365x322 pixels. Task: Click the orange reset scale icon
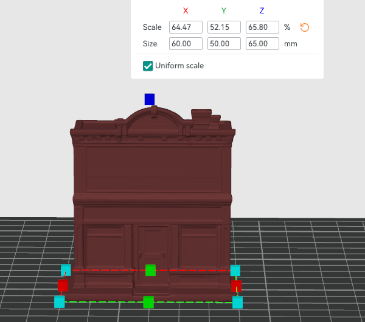click(305, 27)
